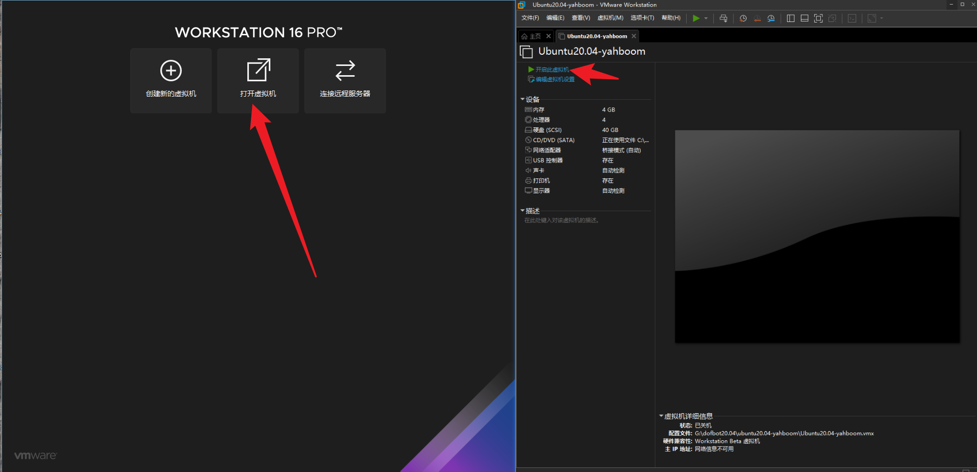
Task: Click the 描述 text input field
Action: (586, 220)
